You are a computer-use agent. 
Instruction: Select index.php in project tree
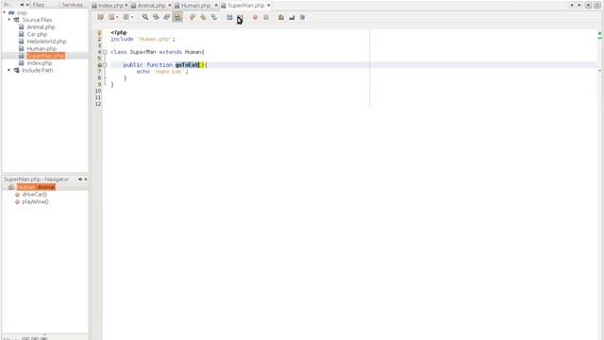[x=40, y=63]
